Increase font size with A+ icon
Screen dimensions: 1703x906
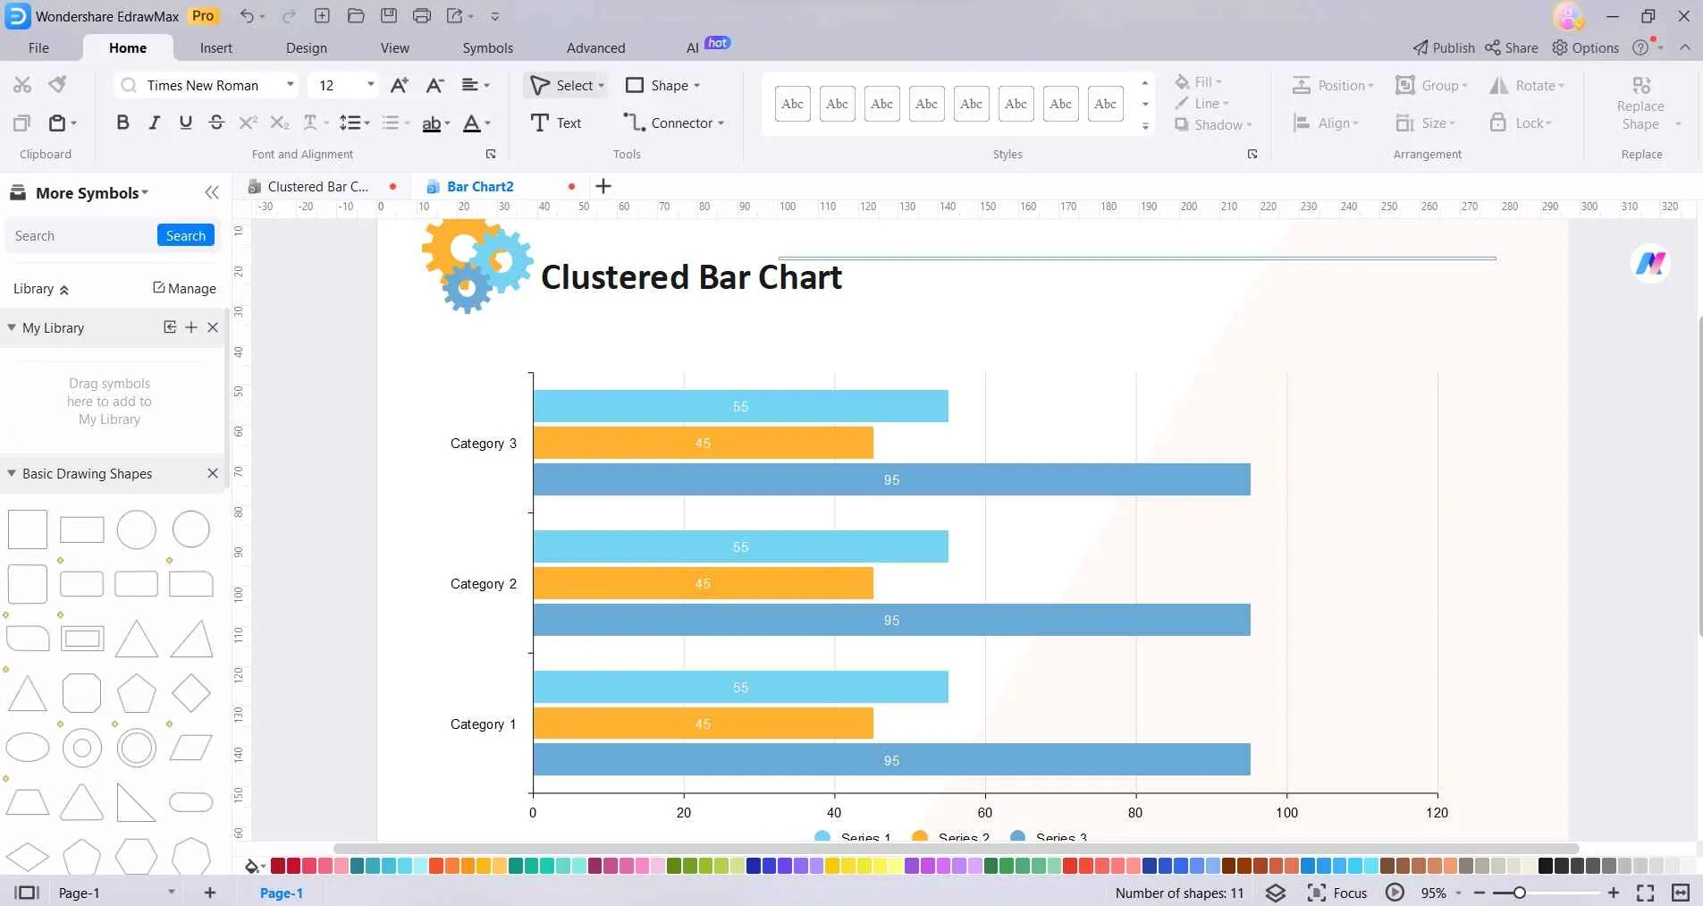(400, 85)
